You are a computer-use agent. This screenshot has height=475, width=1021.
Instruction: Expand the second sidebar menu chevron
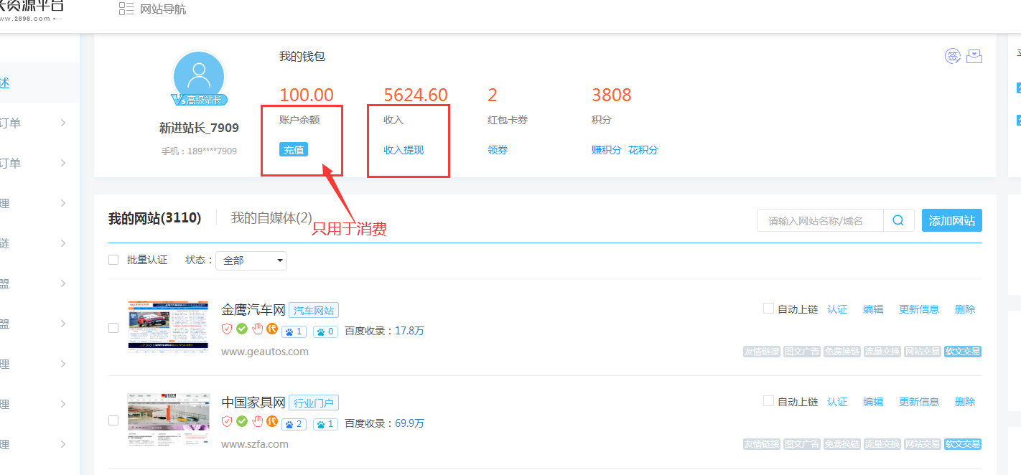(63, 164)
